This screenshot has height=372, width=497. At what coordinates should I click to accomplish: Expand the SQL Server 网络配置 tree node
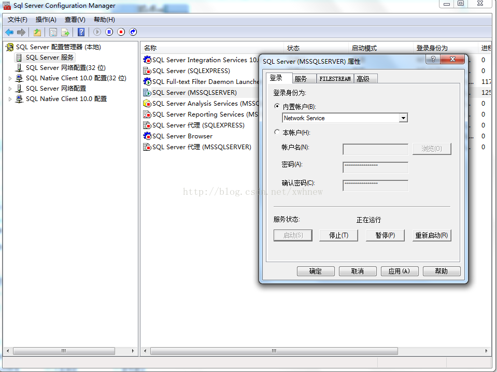pyautogui.click(x=10, y=89)
